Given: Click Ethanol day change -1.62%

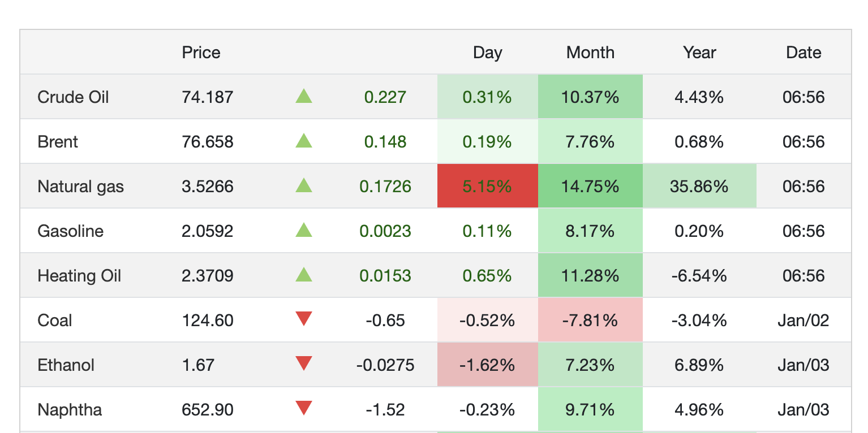Looking at the screenshot, I should 487,365.
